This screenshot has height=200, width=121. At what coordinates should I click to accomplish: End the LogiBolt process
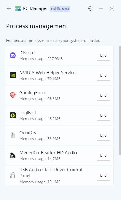click(103, 115)
